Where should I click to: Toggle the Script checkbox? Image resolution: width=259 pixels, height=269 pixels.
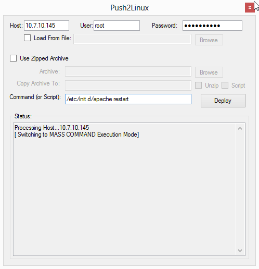(225, 85)
